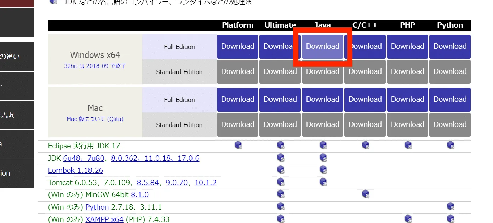Open the '32bit は 2018-09 で終了' link
Screen dimensions: 493x223
[x=95, y=66]
